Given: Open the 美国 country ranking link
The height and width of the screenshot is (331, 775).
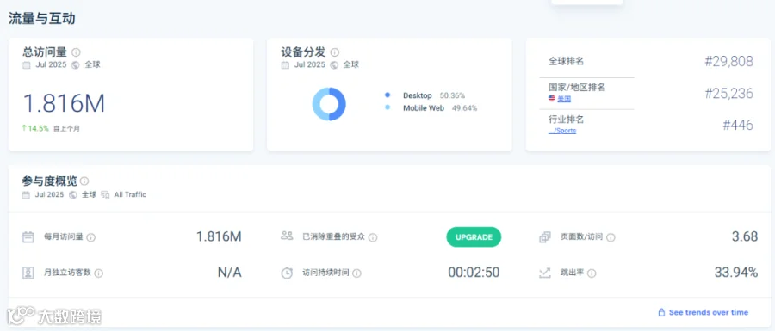Looking at the screenshot, I should [564, 99].
